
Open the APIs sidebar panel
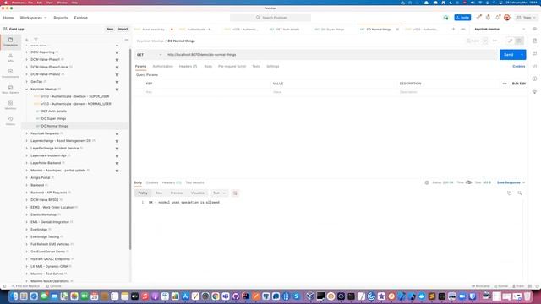click(10, 58)
